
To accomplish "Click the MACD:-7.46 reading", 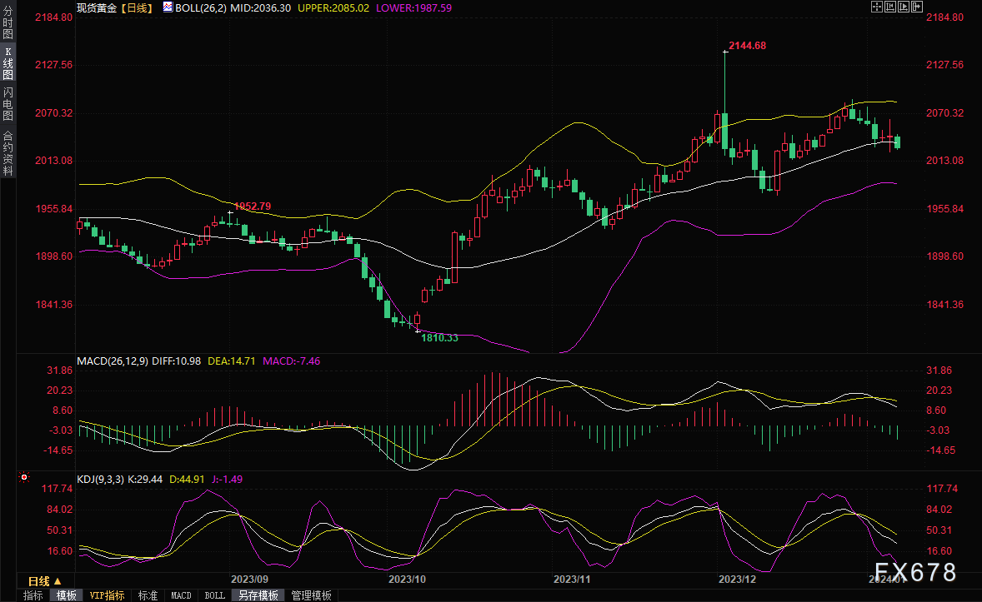I will (291, 361).
